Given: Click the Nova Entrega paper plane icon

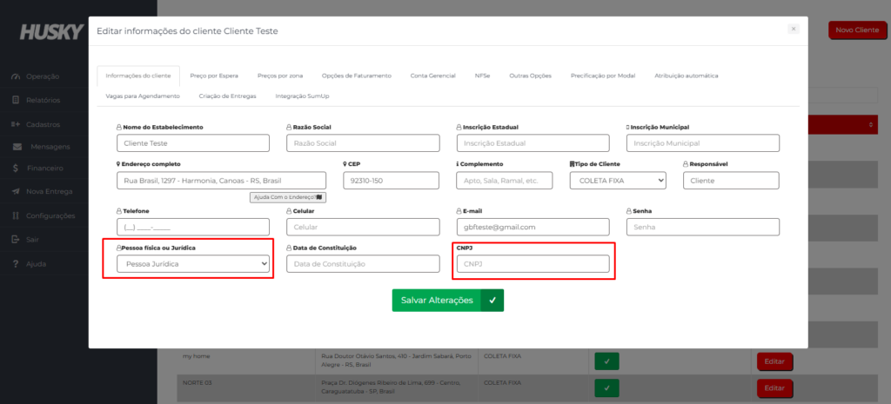Looking at the screenshot, I should [16, 191].
